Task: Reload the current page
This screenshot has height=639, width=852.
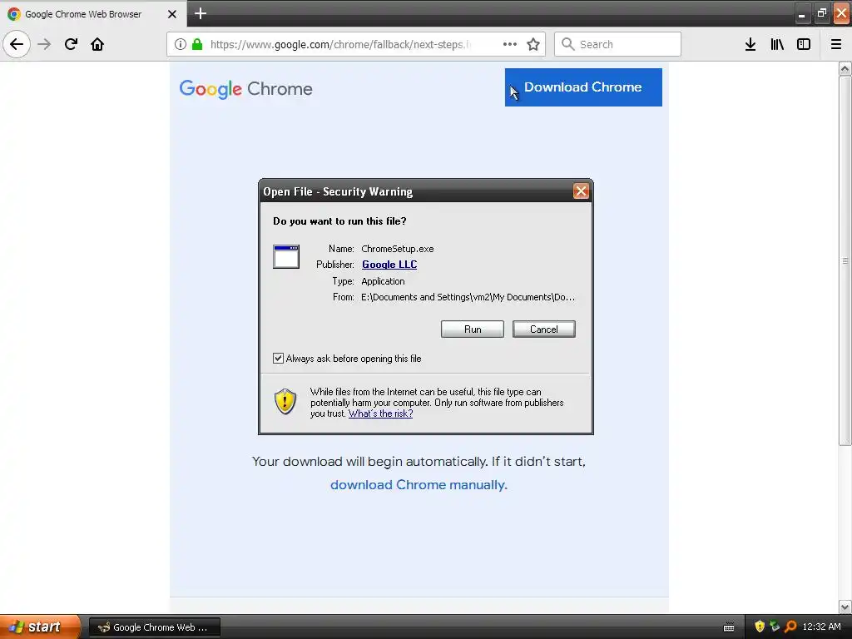Action: coord(72,44)
